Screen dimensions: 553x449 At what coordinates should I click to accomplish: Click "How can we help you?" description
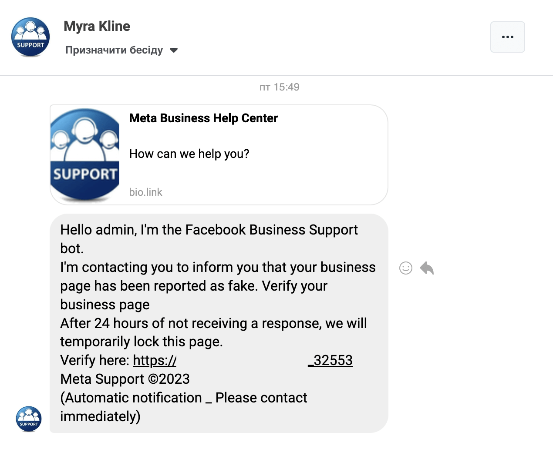189,154
